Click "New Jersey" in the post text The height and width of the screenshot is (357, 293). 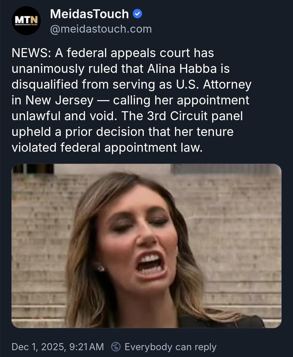click(59, 100)
